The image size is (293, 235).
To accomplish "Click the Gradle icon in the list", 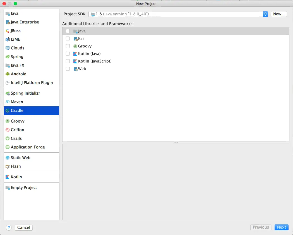I will (8, 111).
